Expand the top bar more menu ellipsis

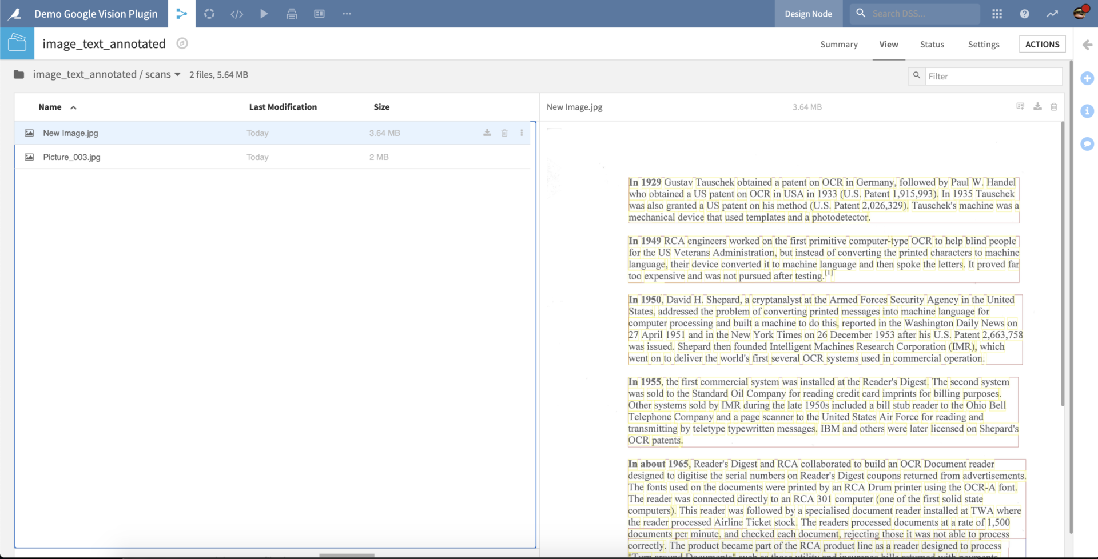tap(347, 14)
